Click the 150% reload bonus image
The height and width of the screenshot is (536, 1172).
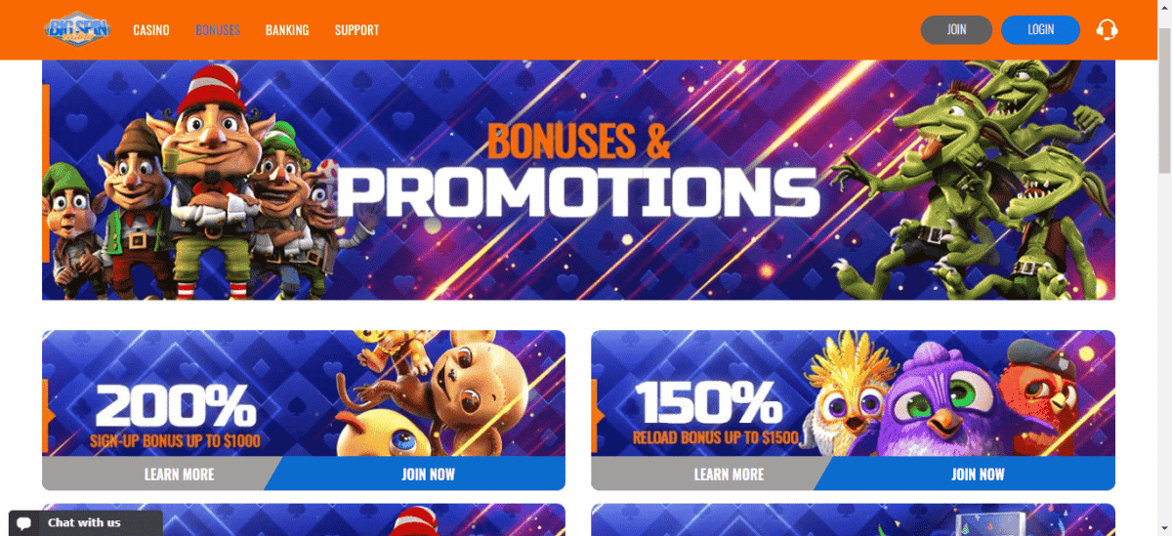pyautogui.click(x=854, y=393)
